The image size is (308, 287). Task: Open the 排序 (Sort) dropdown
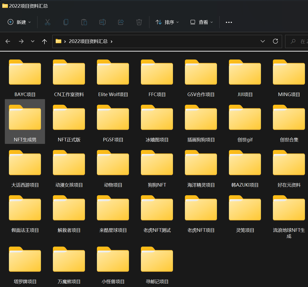click(x=167, y=22)
